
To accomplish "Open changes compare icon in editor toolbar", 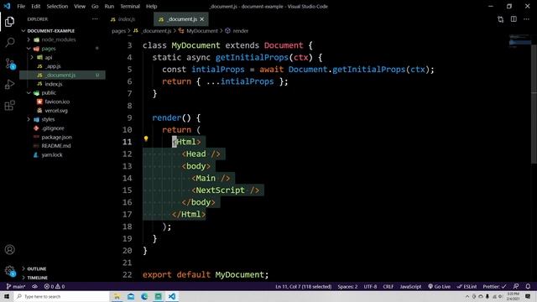I will (x=501, y=19).
